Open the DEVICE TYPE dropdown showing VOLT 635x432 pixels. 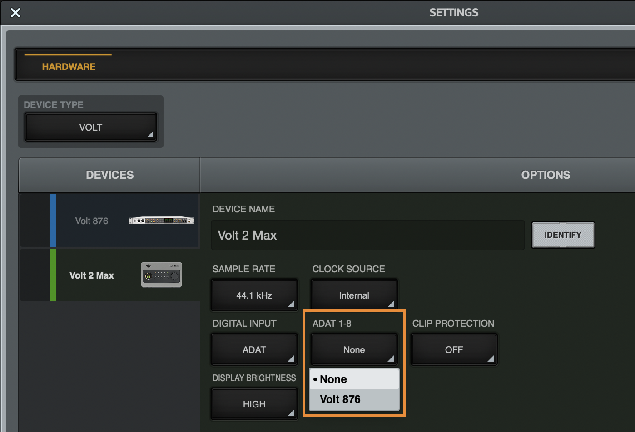(91, 128)
